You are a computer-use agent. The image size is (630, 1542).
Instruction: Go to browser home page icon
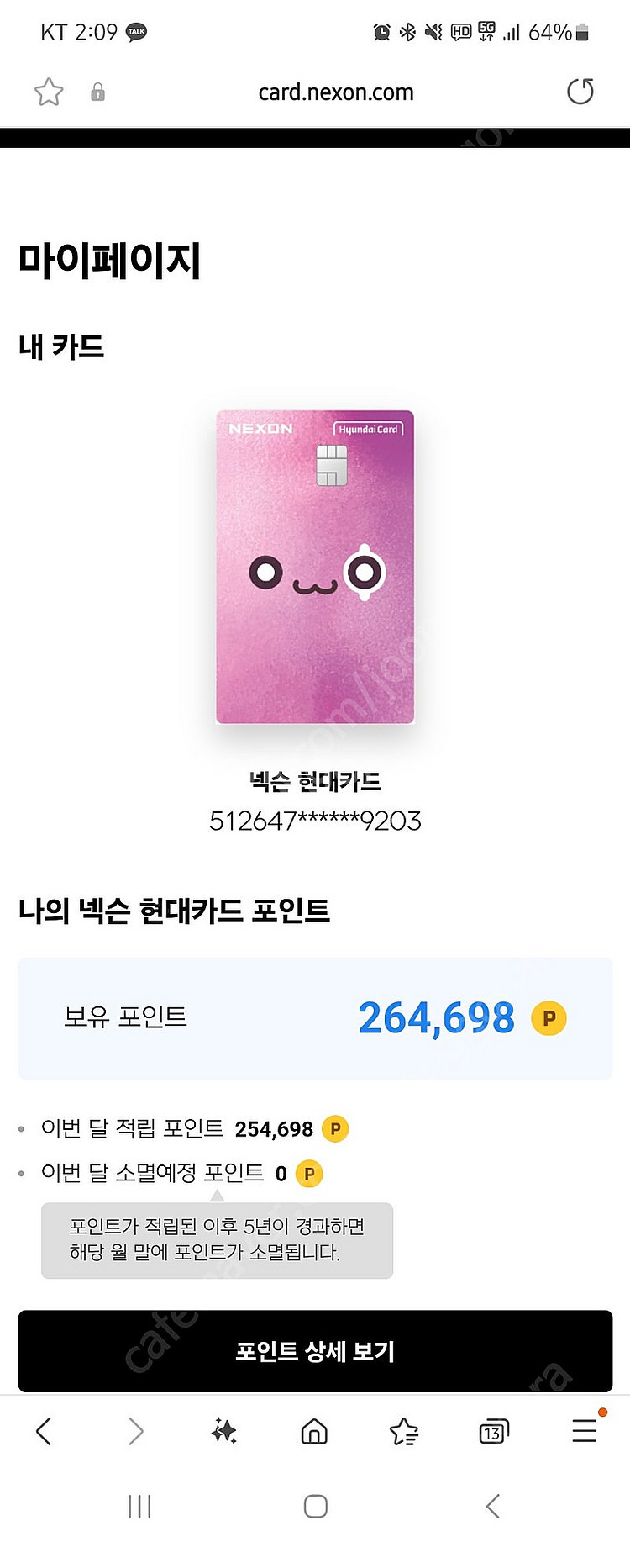pyautogui.click(x=314, y=1431)
